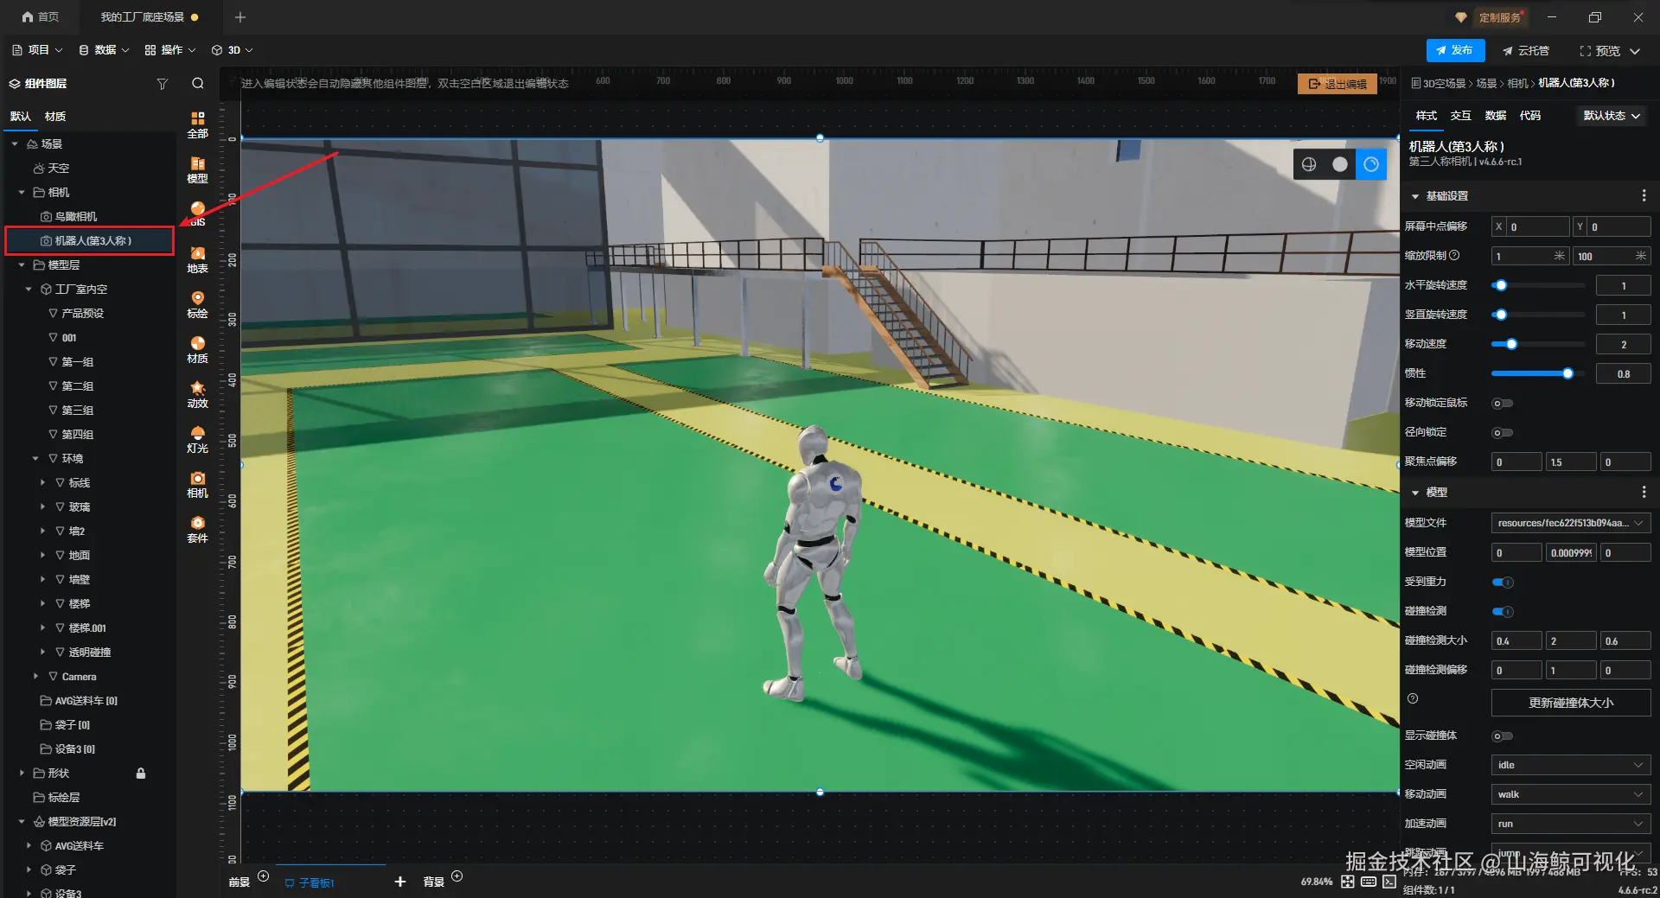Image resolution: width=1660 pixels, height=898 pixels.
Task: Go to 首页 home tab
Action: [x=41, y=16]
